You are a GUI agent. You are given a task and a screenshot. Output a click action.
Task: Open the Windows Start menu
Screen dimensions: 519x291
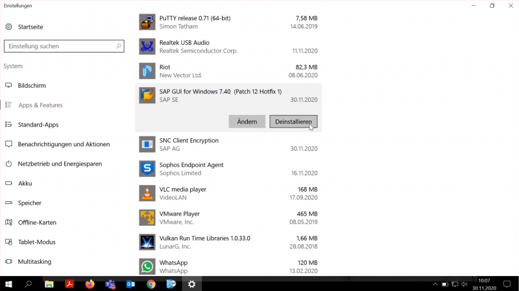pyautogui.click(x=9, y=284)
